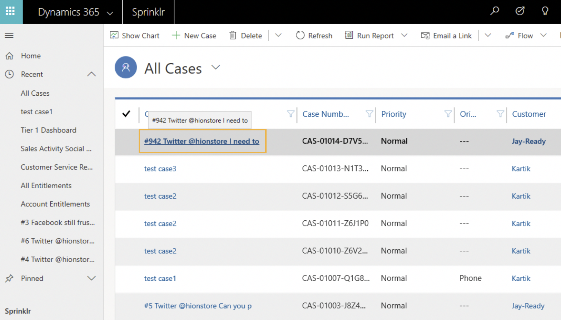561x320 pixels.
Task: Open All Cases in recent list
Action: tap(35, 93)
